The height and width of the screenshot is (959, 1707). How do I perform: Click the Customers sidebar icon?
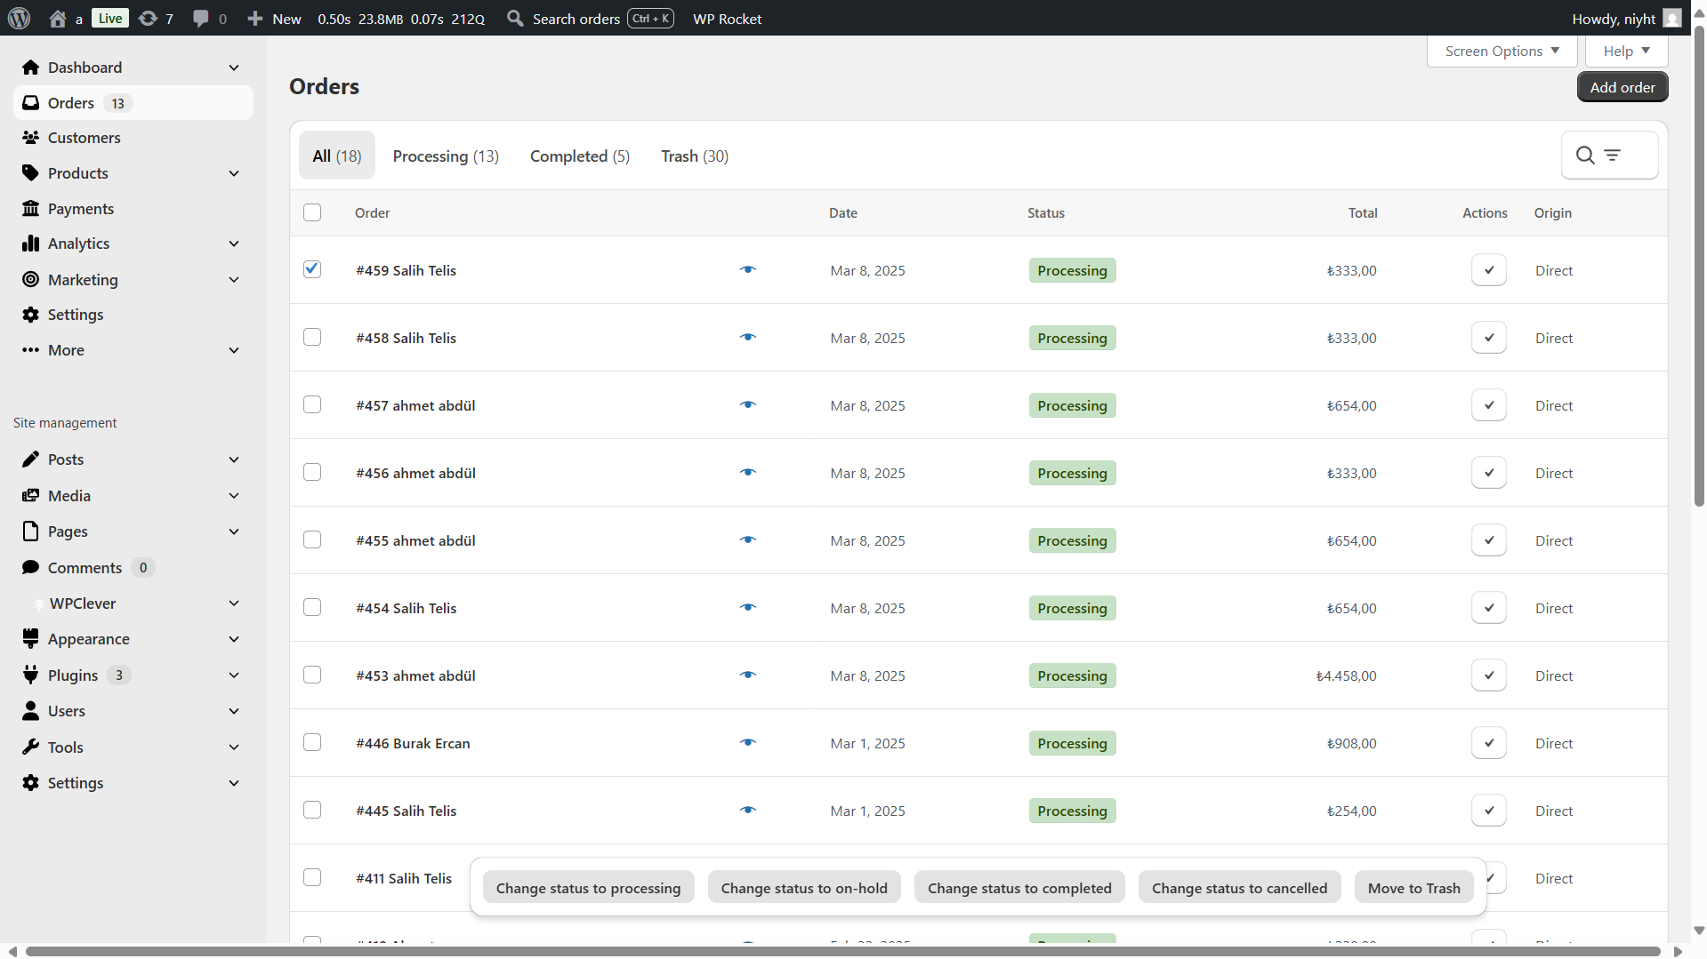31,138
